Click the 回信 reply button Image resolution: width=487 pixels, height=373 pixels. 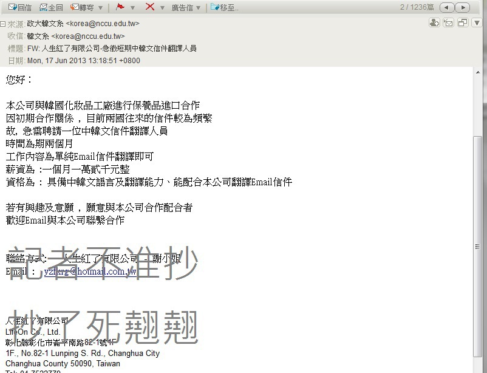[x=20, y=7]
